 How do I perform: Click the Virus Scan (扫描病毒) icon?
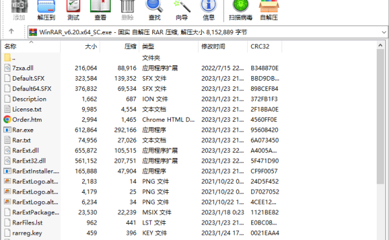tap(241, 6)
